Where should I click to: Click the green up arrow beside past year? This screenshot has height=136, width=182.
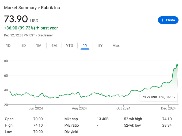point(38,28)
